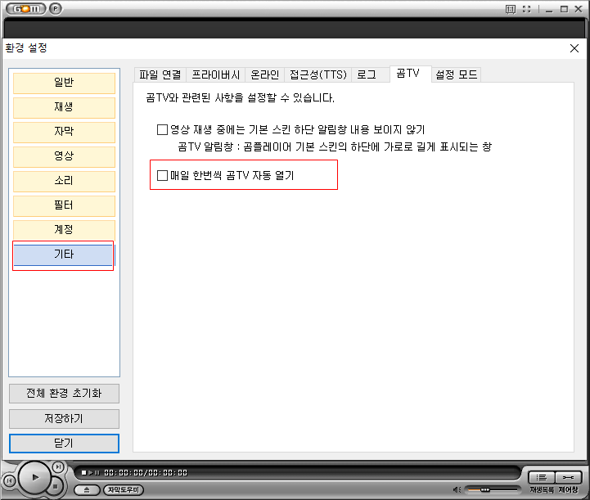Close the 환경 설정 dialog with X
This screenshot has width=590, height=500.
point(574,48)
